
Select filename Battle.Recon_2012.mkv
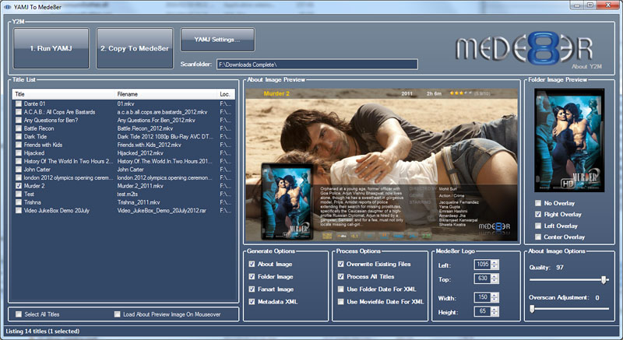coord(145,128)
